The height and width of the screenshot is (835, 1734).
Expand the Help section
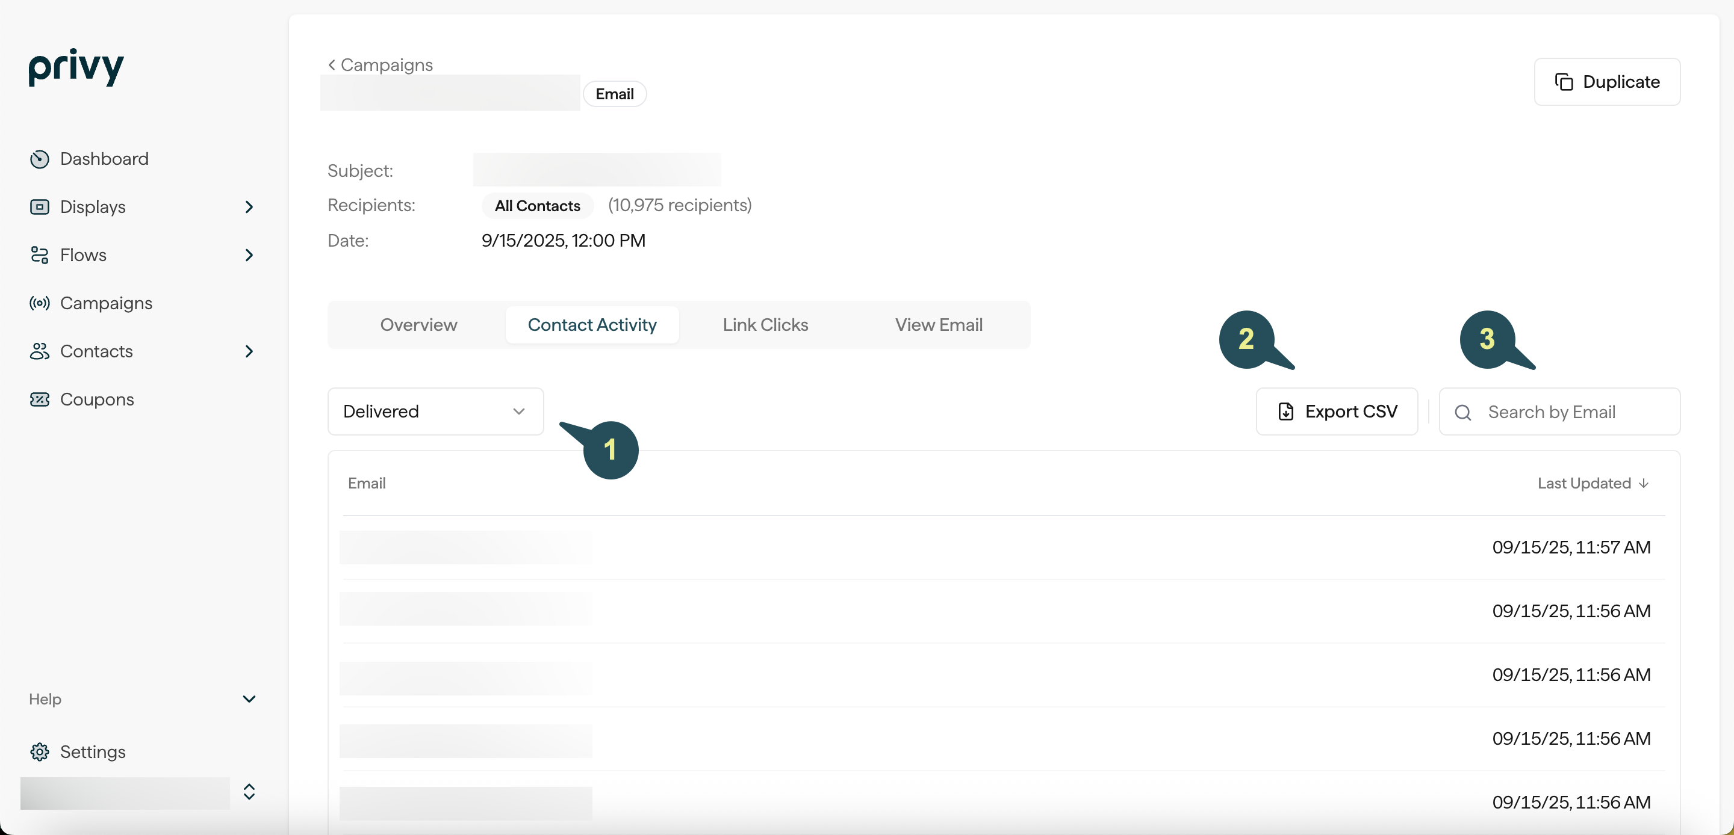249,699
